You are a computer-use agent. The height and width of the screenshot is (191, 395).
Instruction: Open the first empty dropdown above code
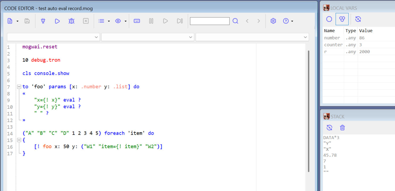click(53, 37)
